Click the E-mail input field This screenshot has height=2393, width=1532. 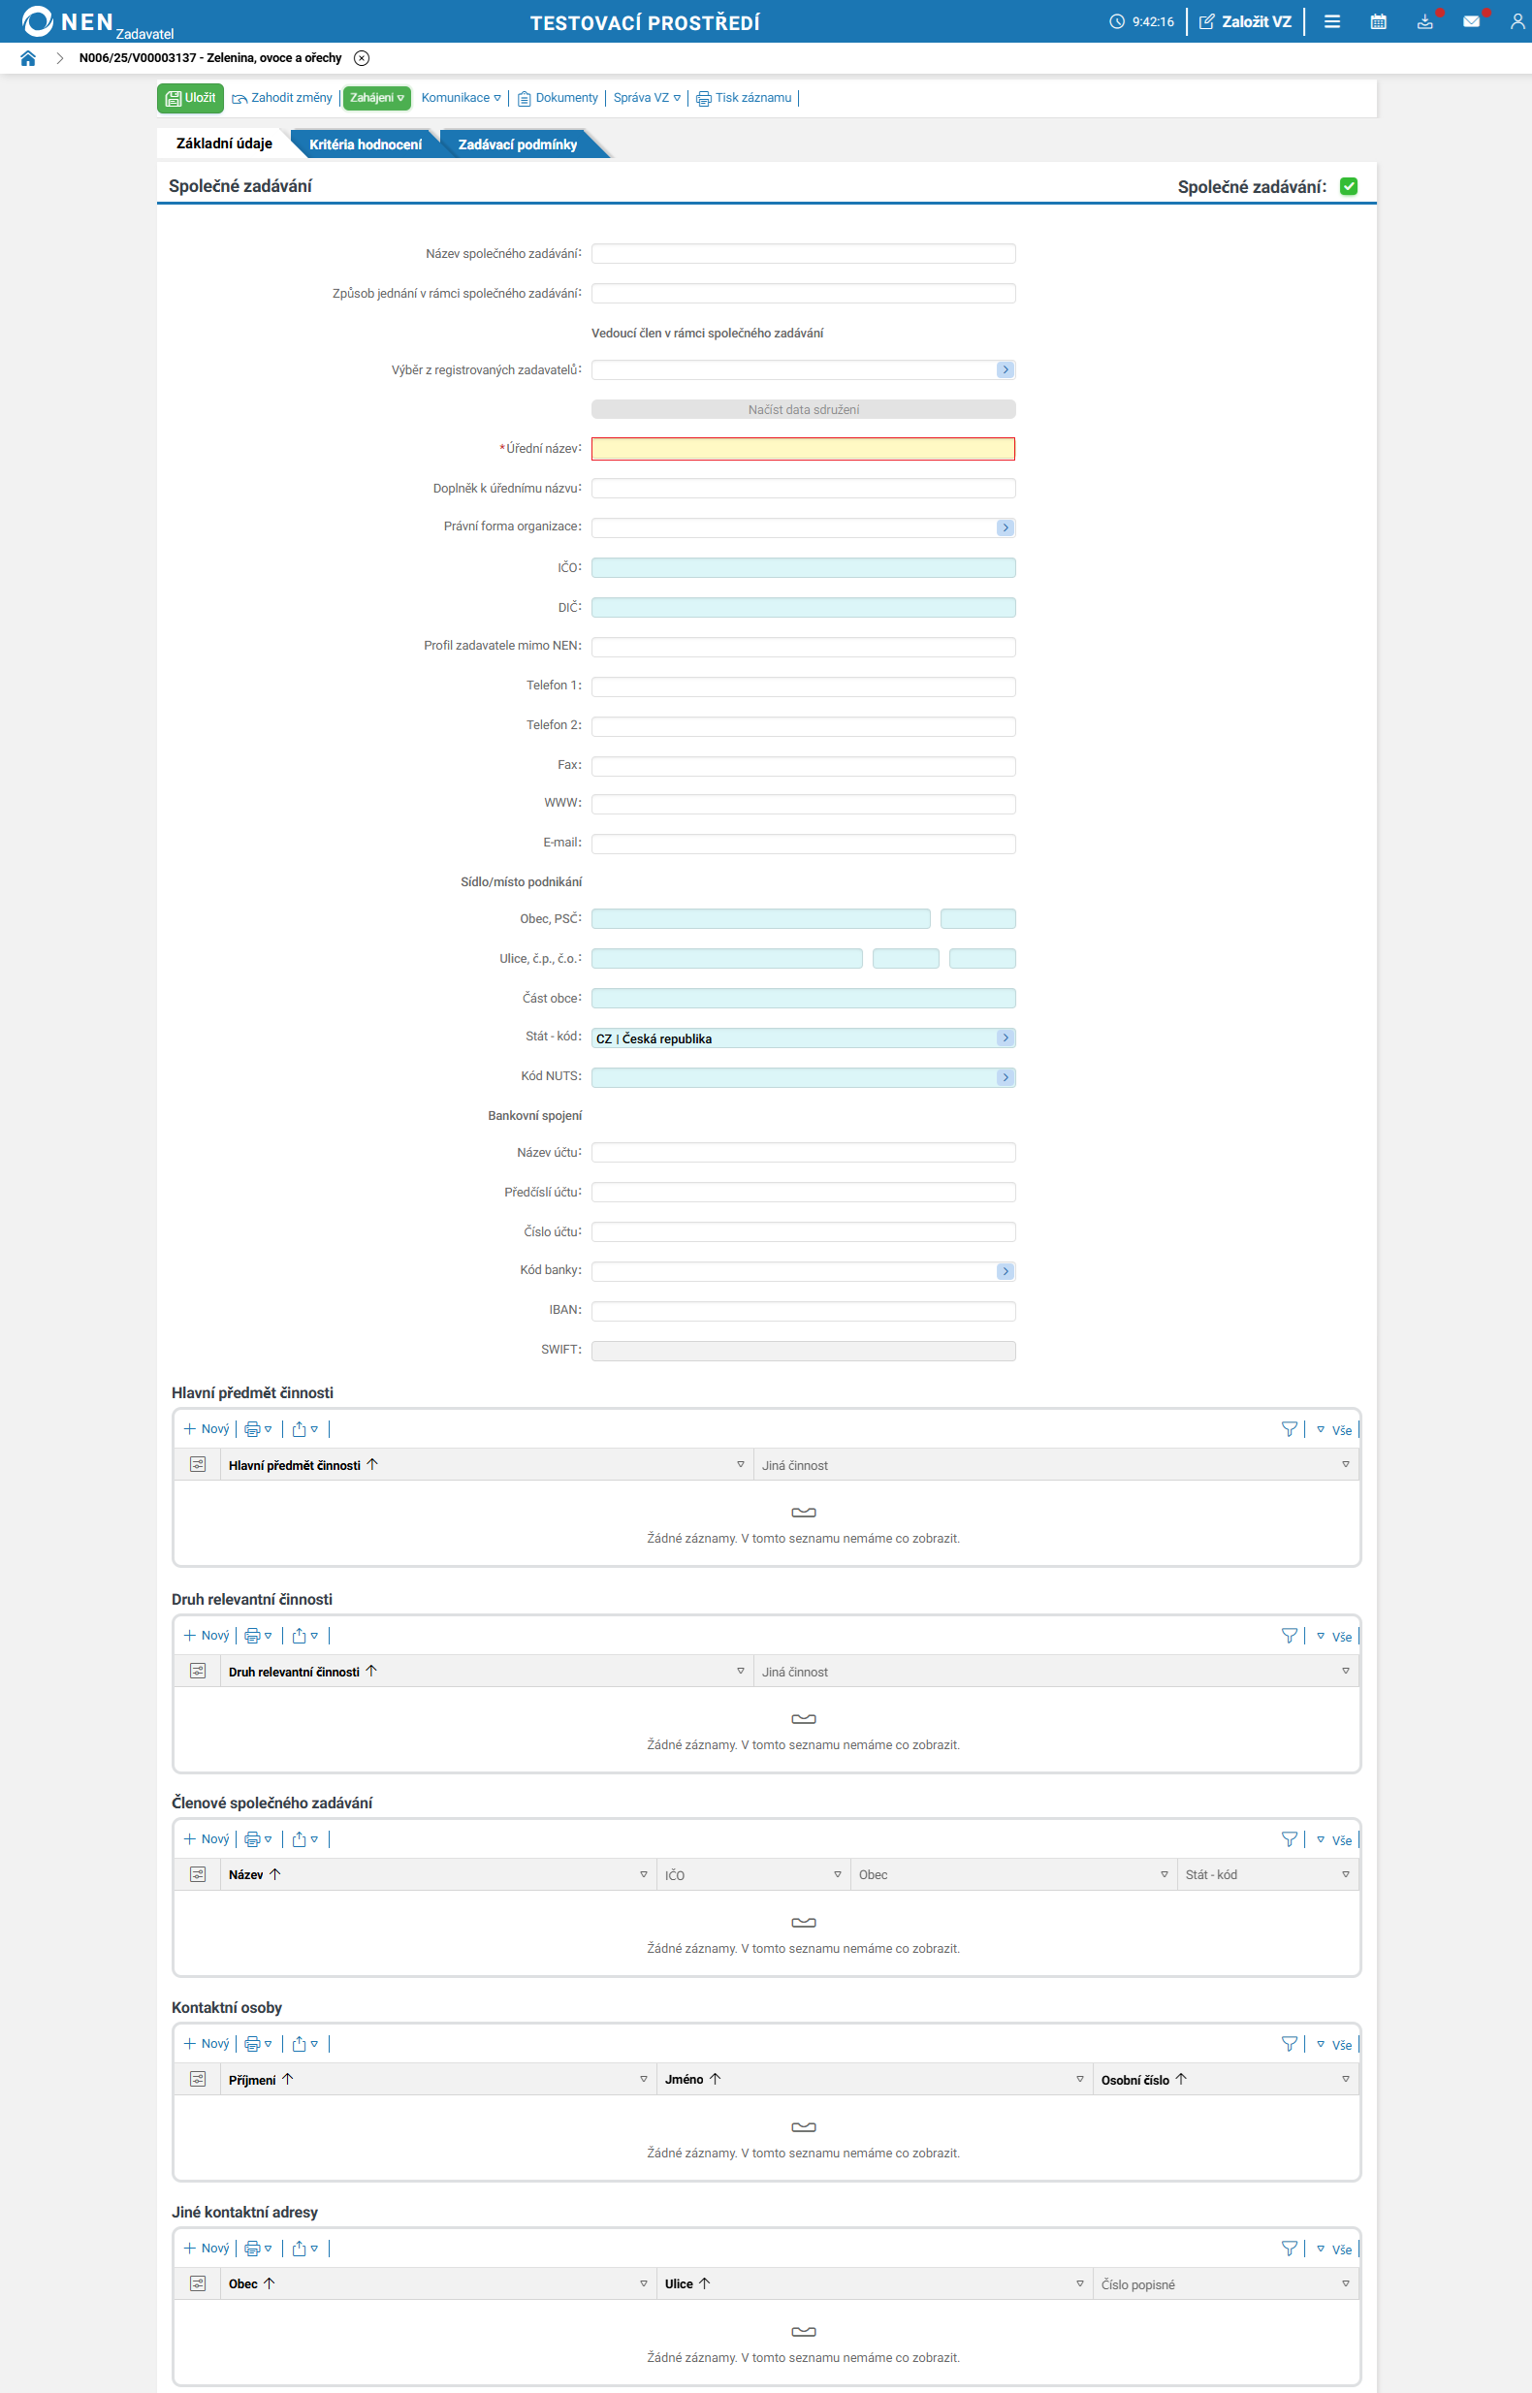pyautogui.click(x=803, y=844)
